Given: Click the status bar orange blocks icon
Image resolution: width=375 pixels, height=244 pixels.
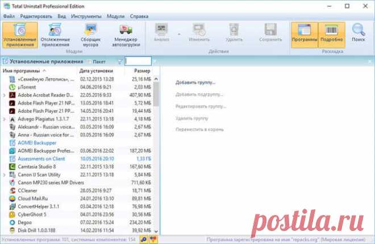Looking at the screenshot, I should coord(153,239).
